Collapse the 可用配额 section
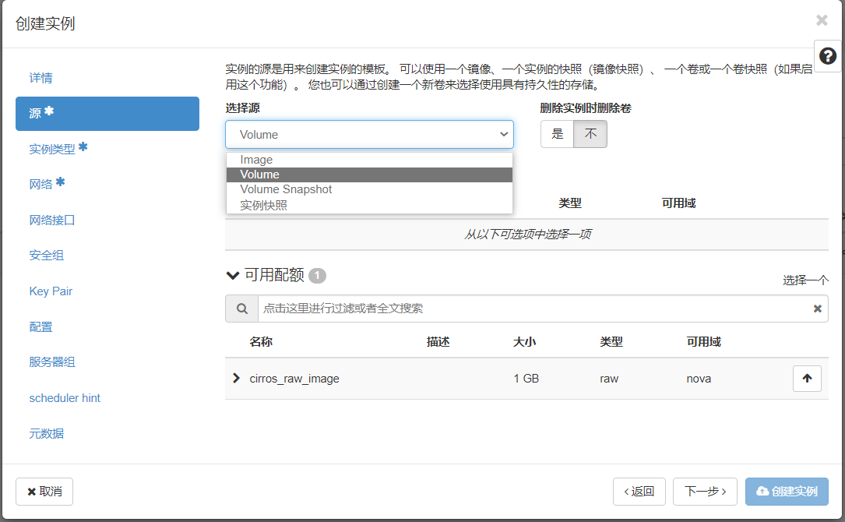The height and width of the screenshot is (522, 845). pyautogui.click(x=233, y=275)
